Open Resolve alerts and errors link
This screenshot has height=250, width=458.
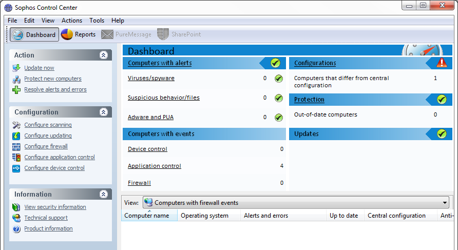click(x=55, y=89)
